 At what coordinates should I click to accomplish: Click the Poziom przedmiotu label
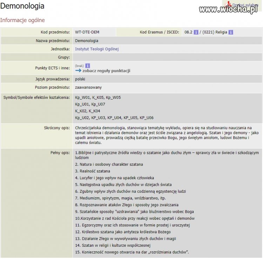click(52, 88)
